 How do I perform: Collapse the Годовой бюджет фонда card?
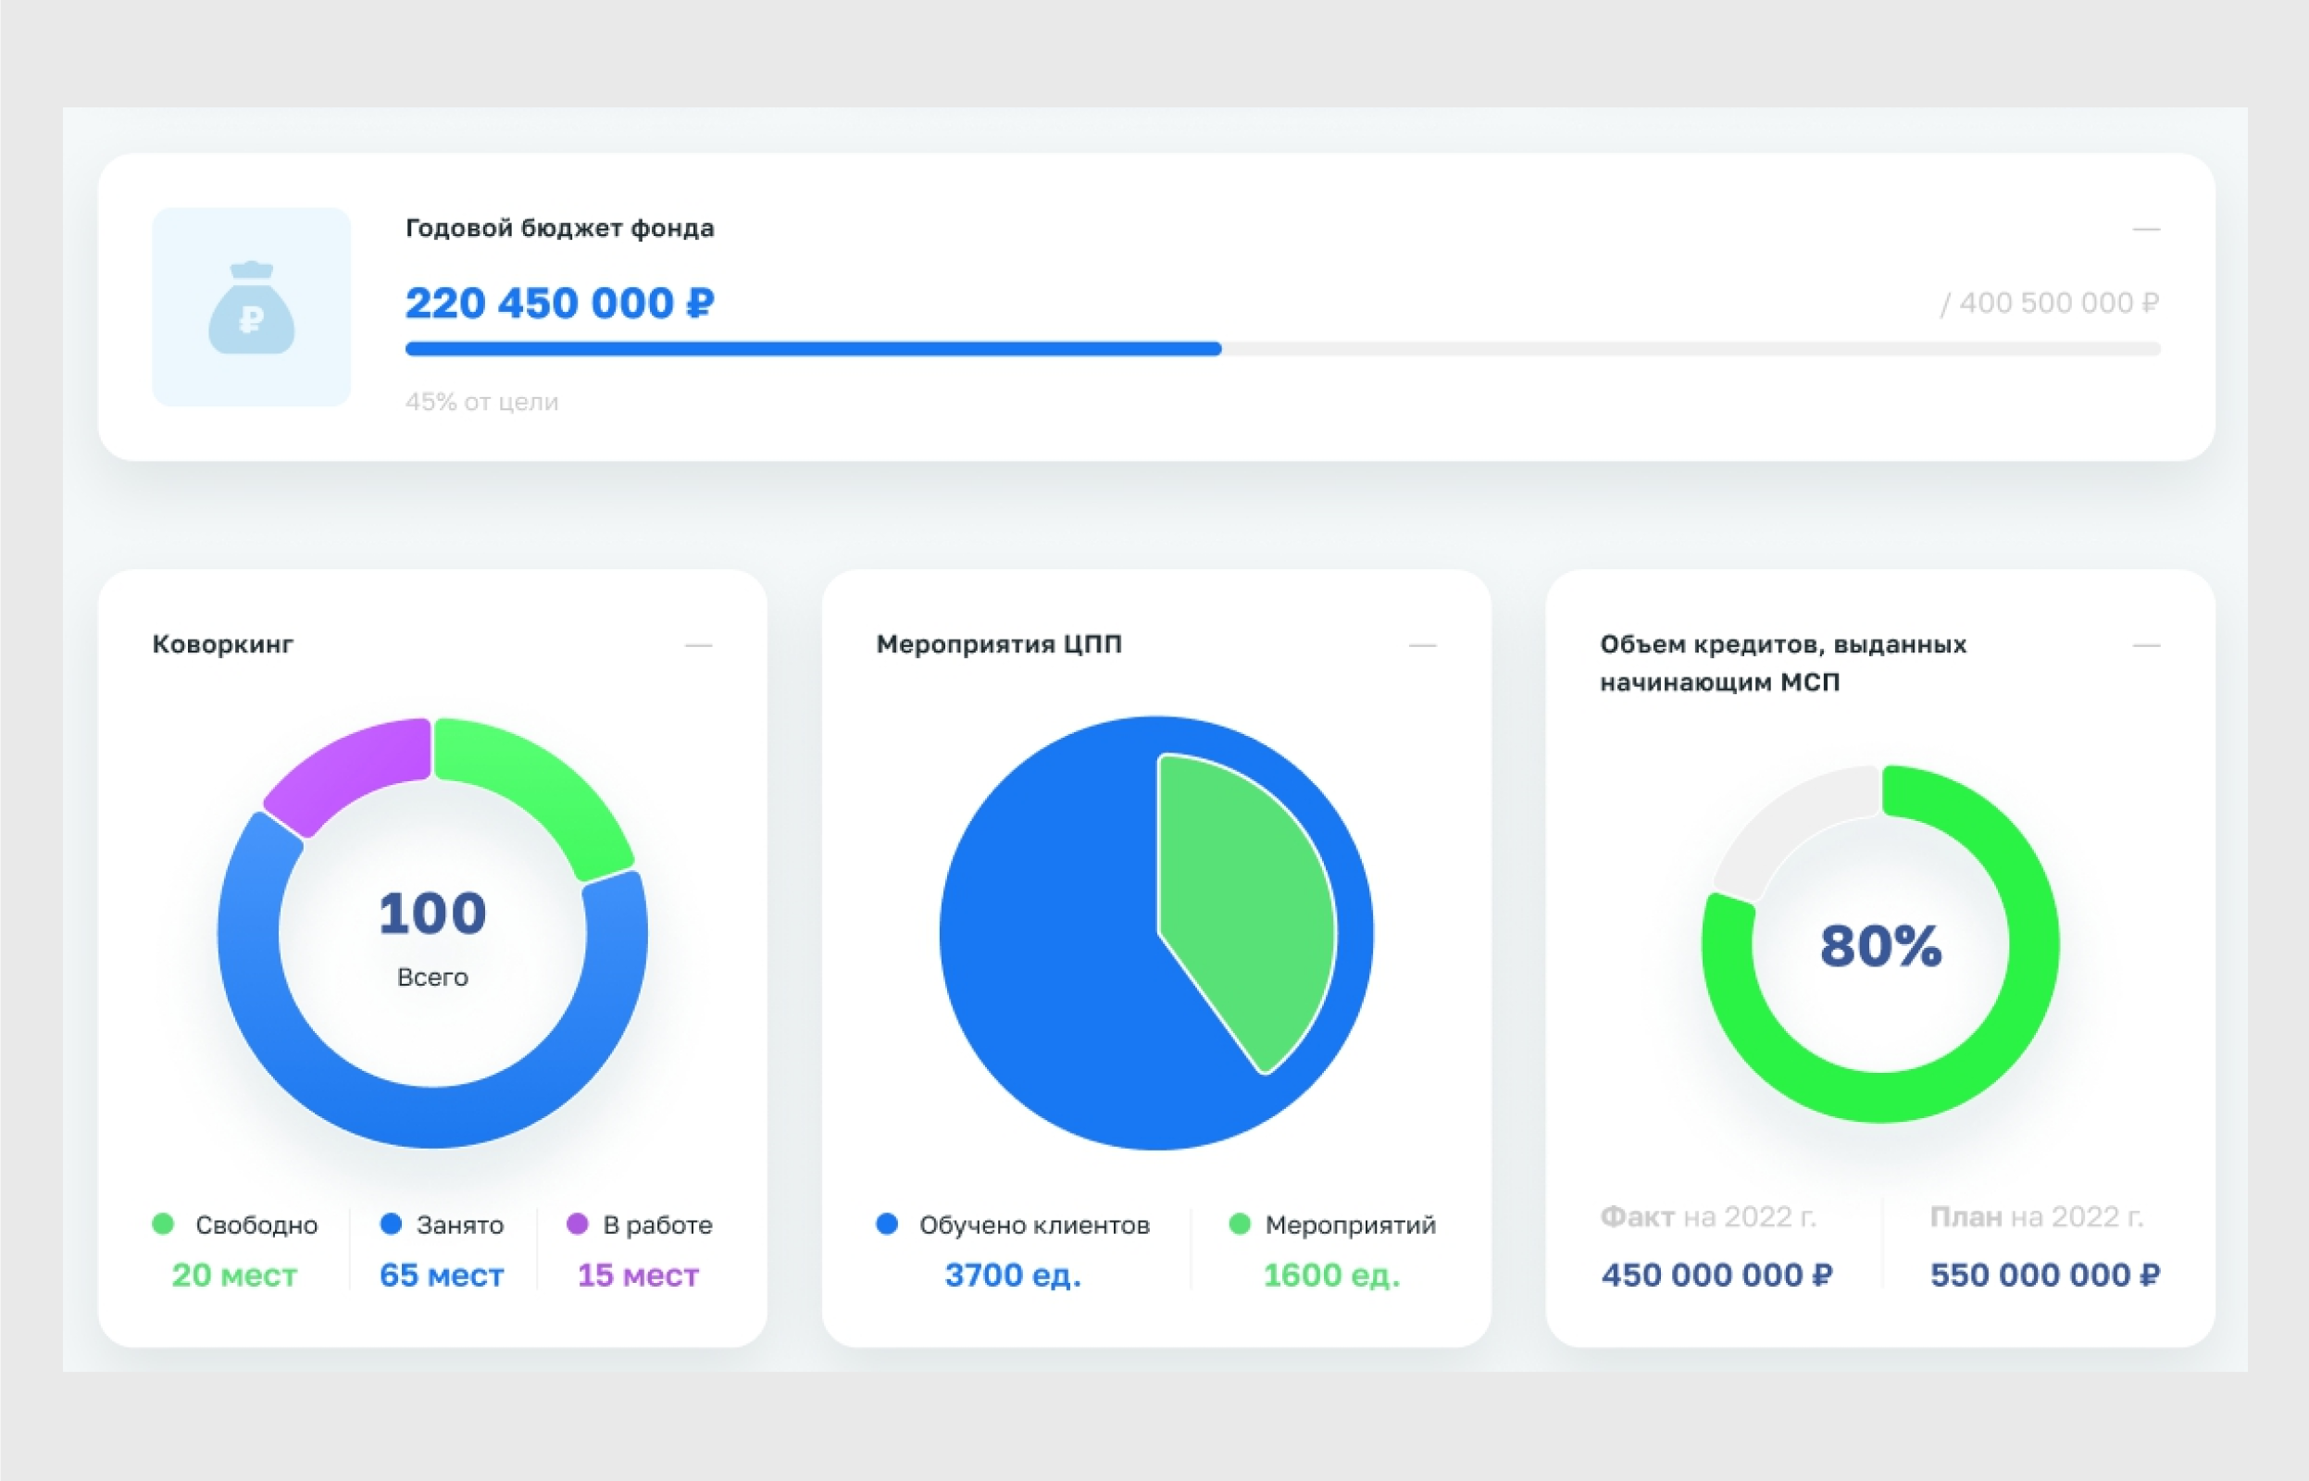2145,229
